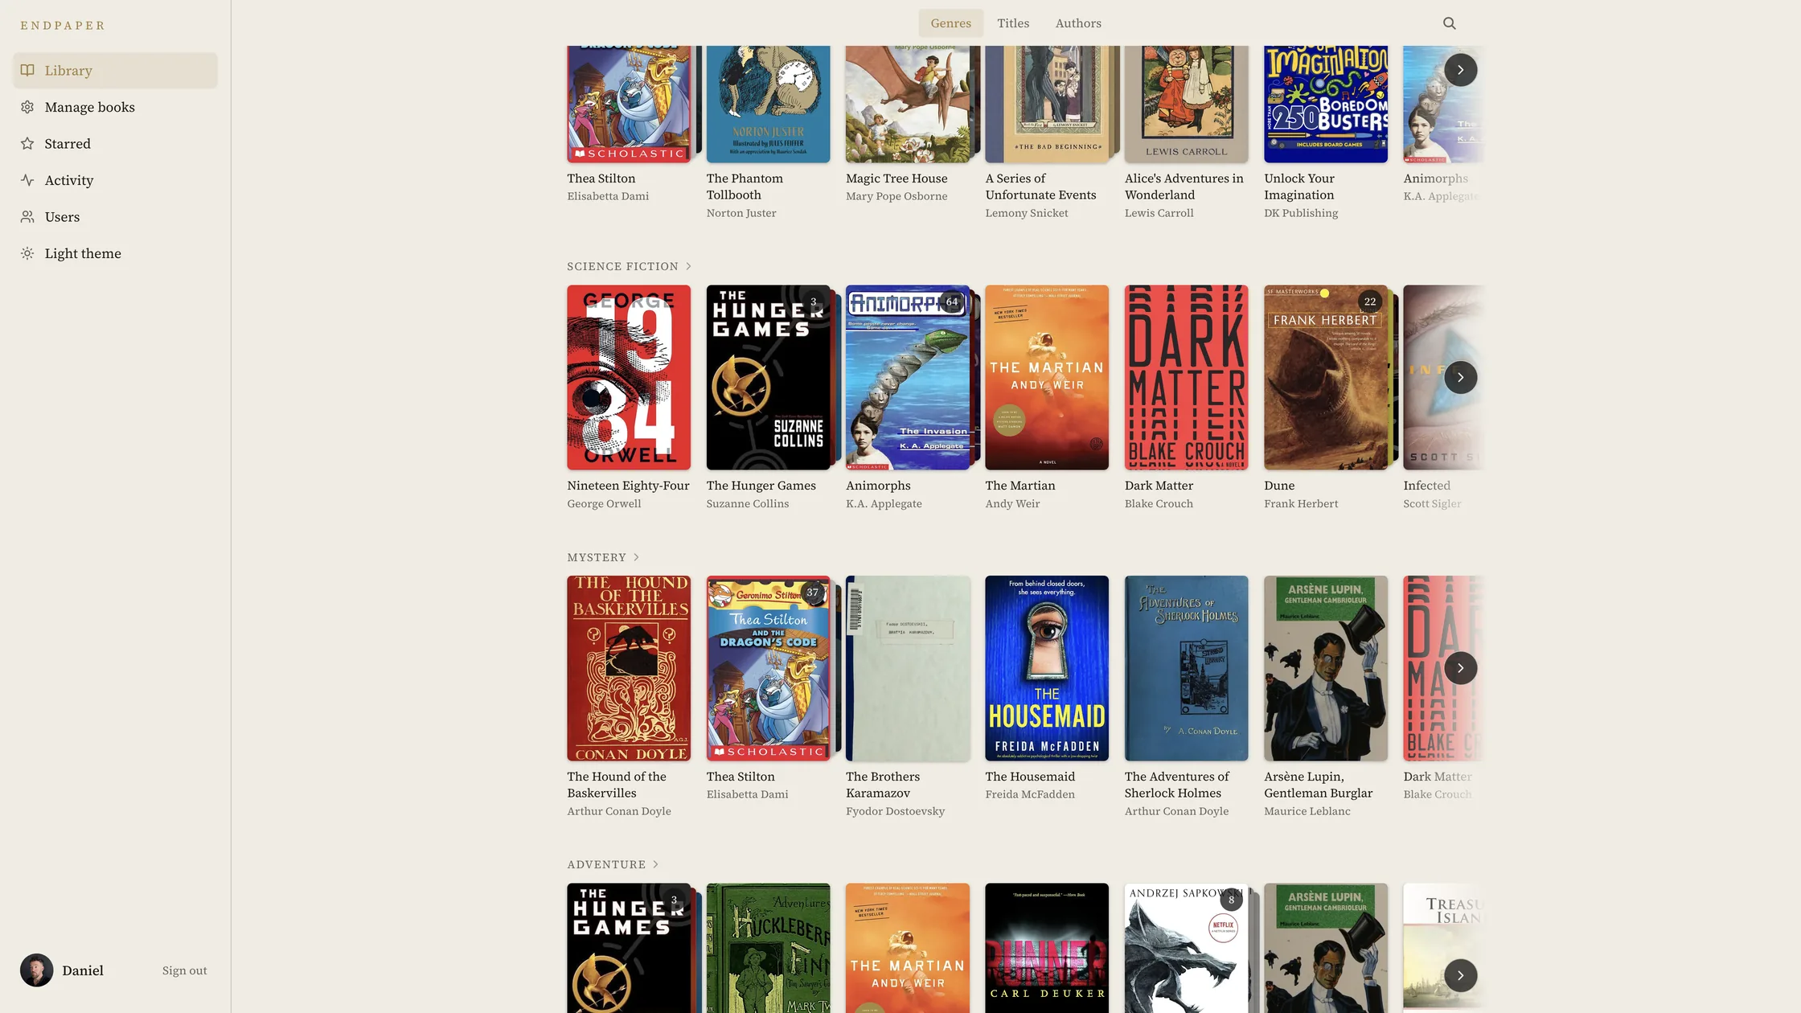This screenshot has width=1801, height=1013.
Task: Switch to the Titles tab
Action: [1013, 23]
